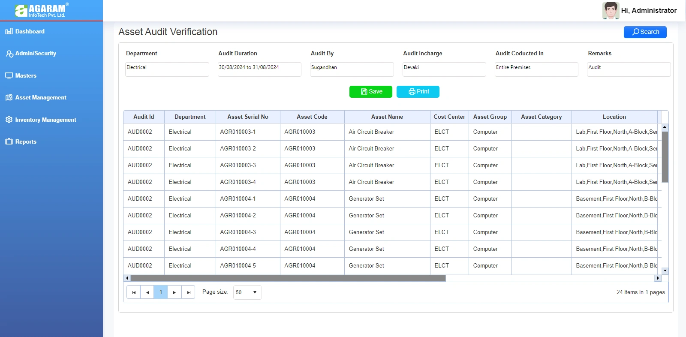Click the Agaram InfoTech logo

(x=42, y=10)
